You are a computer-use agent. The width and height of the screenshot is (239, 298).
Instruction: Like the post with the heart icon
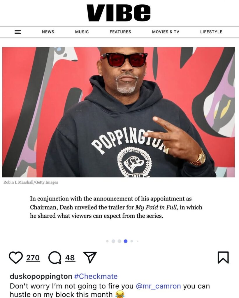pyautogui.click(x=16, y=258)
